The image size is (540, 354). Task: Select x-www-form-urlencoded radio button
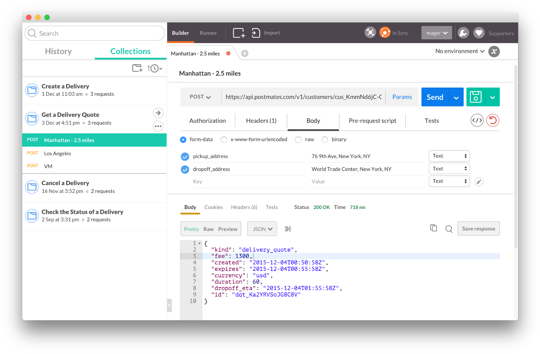[224, 140]
